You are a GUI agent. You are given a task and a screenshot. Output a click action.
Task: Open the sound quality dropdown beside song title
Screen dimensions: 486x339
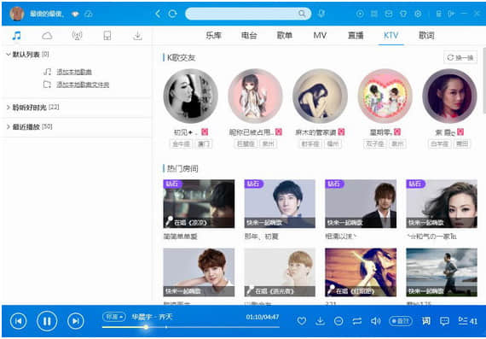tap(114, 317)
